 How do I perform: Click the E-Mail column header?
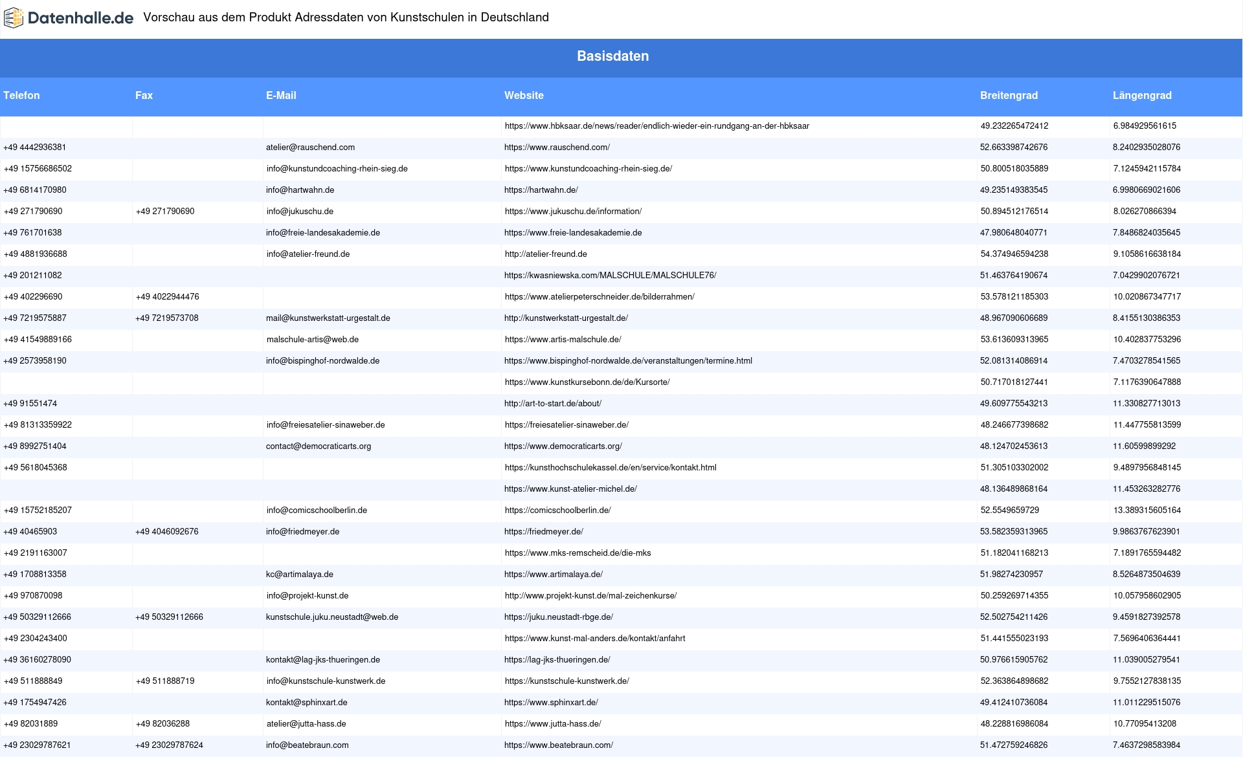281,95
